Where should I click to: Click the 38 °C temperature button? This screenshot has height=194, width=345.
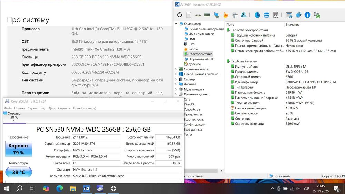pyautogui.click(x=19, y=172)
